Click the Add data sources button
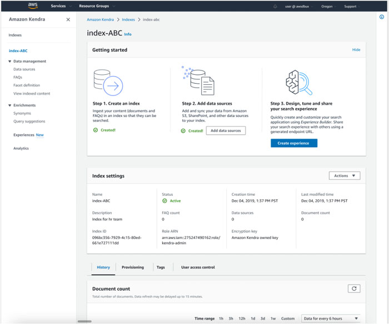The image size is (389, 324). tap(226, 130)
